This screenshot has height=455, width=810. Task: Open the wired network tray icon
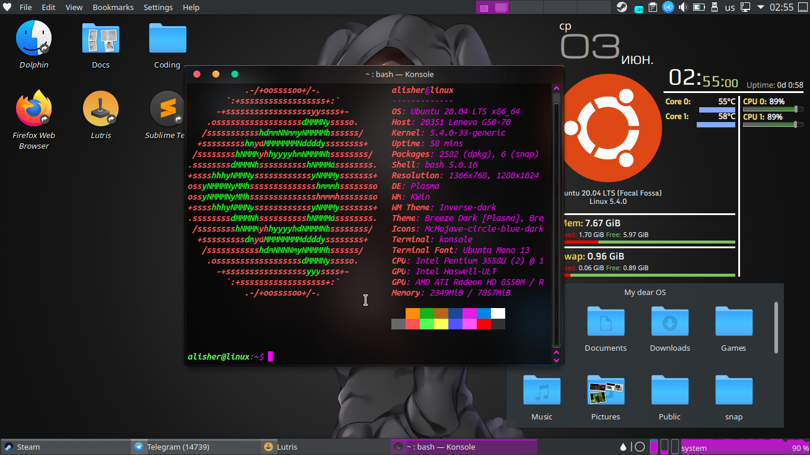click(x=745, y=7)
